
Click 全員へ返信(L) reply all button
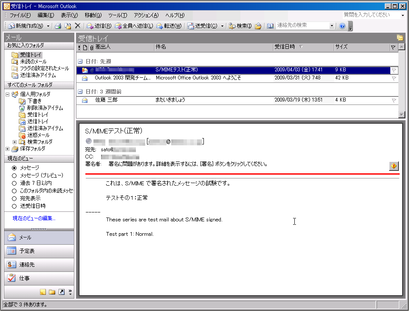click(x=134, y=26)
